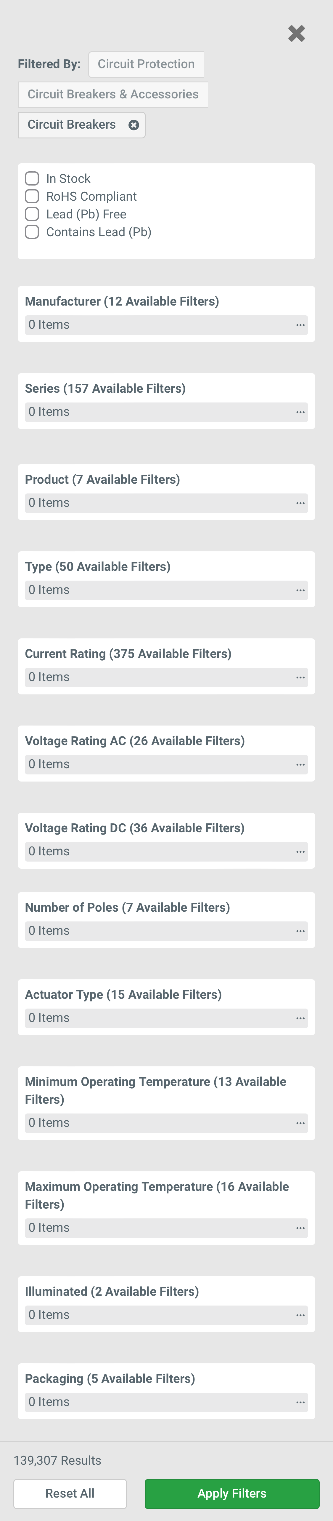Click Reset All to clear filters
The width and height of the screenshot is (333, 1521).
coord(70,1493)
